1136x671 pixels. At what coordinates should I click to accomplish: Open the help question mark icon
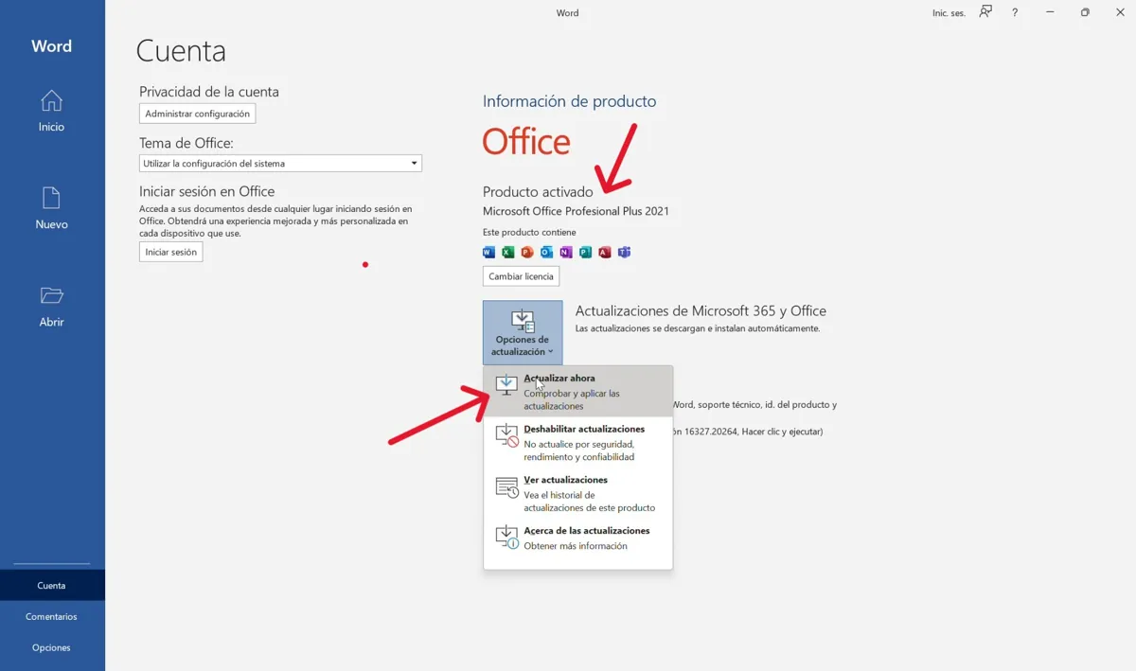[1015, 13]
